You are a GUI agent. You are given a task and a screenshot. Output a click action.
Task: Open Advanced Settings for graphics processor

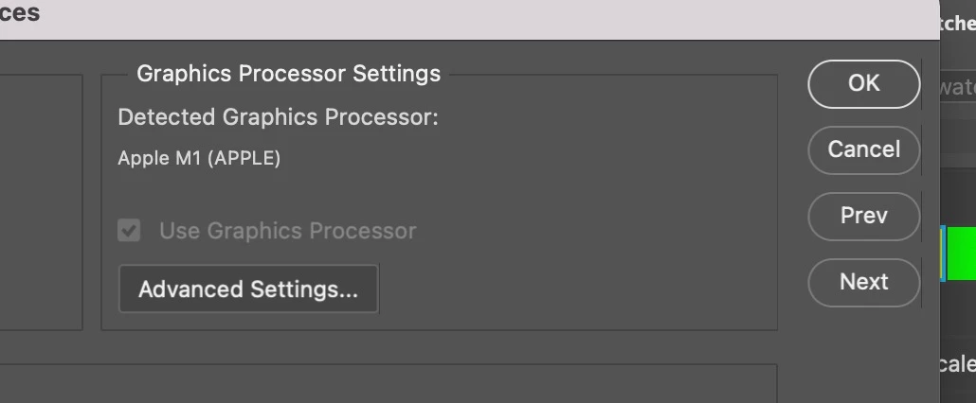pos(248,289)
